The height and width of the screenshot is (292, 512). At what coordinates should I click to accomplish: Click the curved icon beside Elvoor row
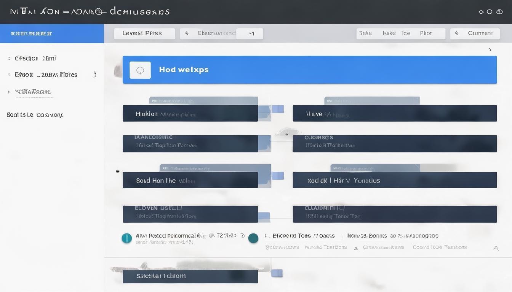click(94, 75)
